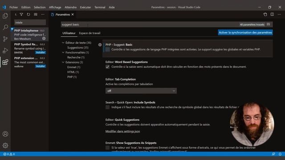
Task: Open the PHP Symbol Rename extension entry
Action: pyautogui.click(x=30, y=48)
